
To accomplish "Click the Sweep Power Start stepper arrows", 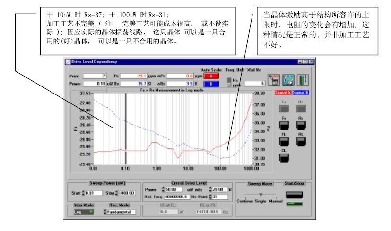I will [83, 193].
